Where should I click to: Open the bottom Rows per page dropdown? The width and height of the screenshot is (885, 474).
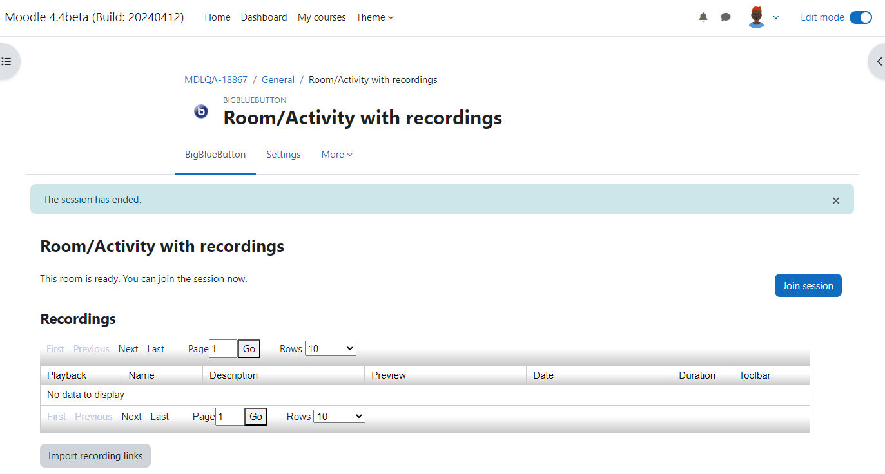(x=340, y=417)
